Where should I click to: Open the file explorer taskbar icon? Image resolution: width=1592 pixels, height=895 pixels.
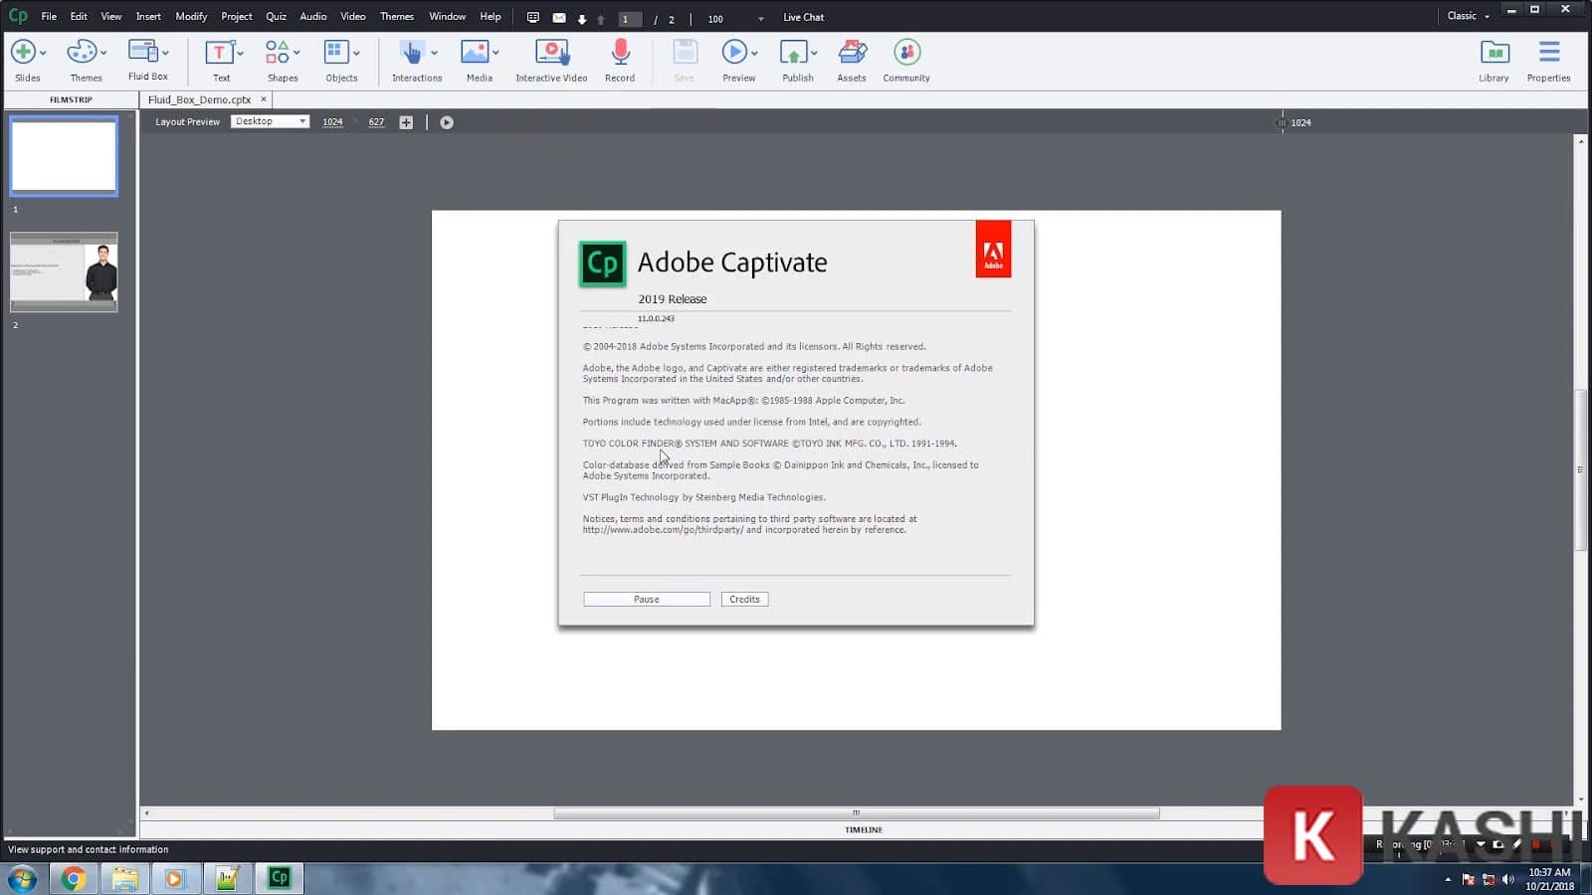[x=124, y=878]
